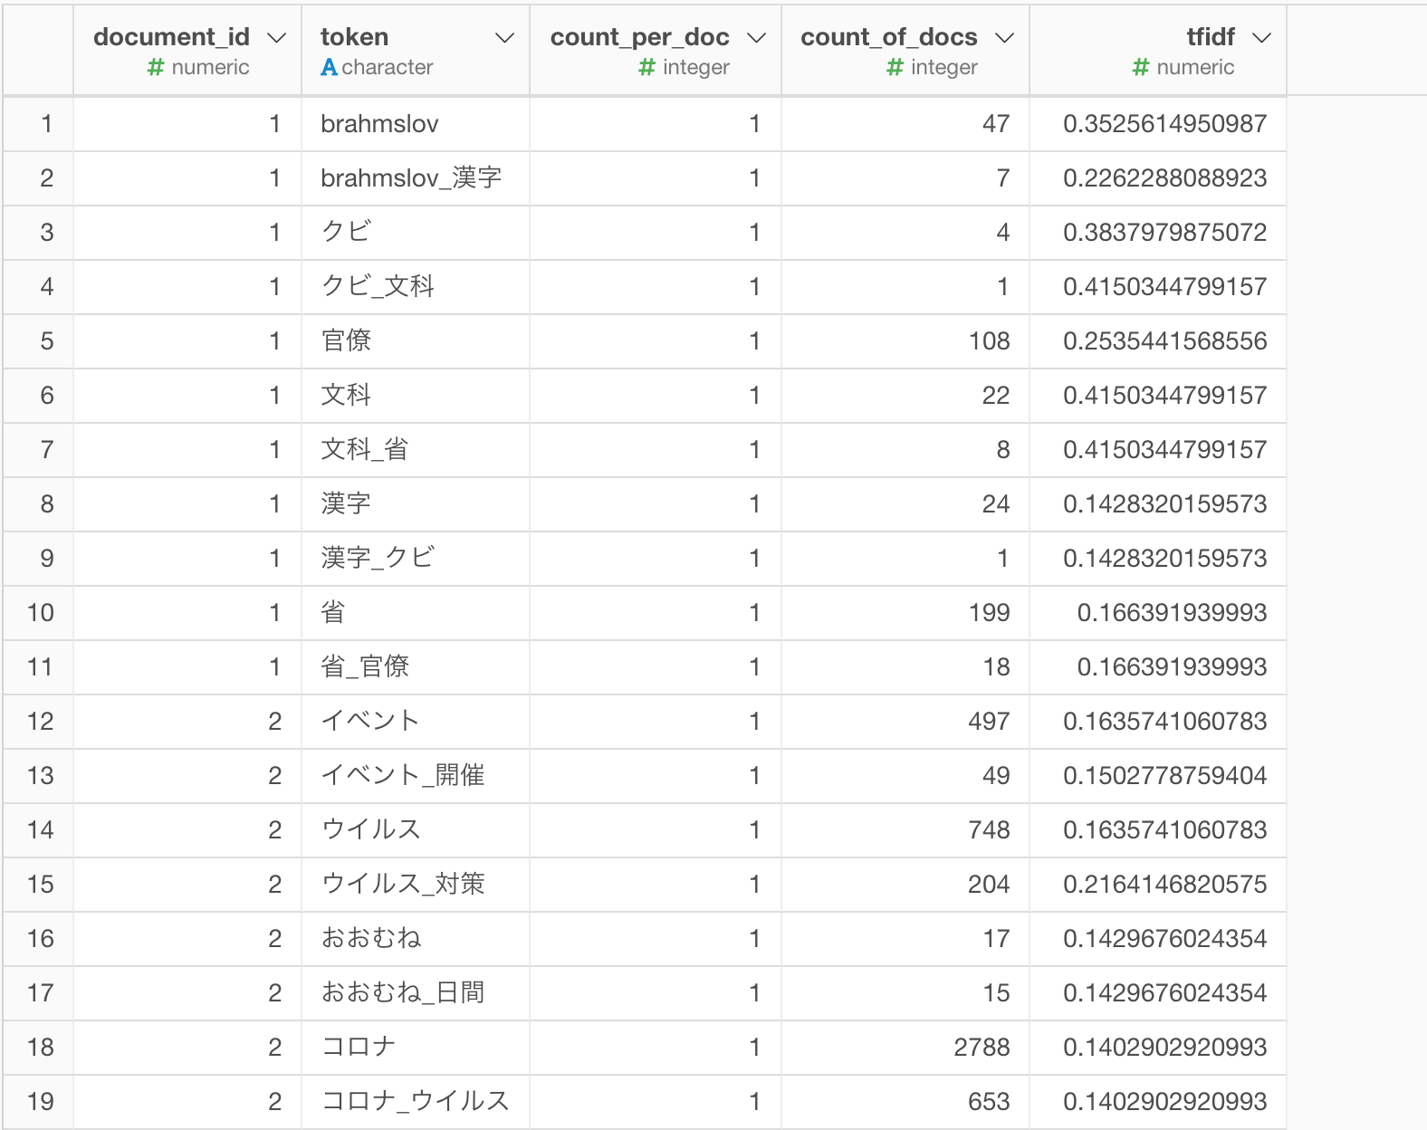
Task: Click count_of_docs value 2788
Action: coord(982,1048)
